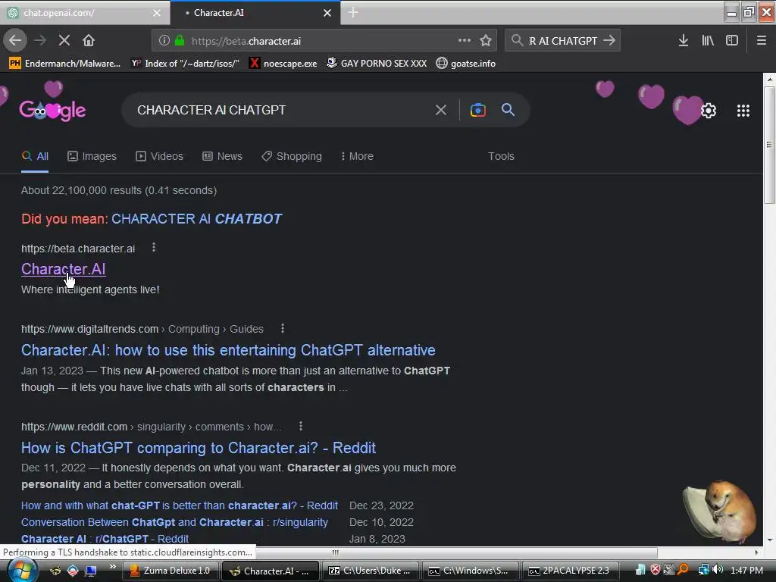Screen dimensions: 776x582
Task: Open the noescape.exe bookmark
Action: click(283, 64)
